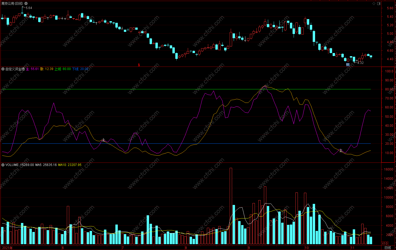Click the 4.32 low price arrow label
Image resolution: width=396 pixels, height=250 pixels.
(x=360, y=63)
